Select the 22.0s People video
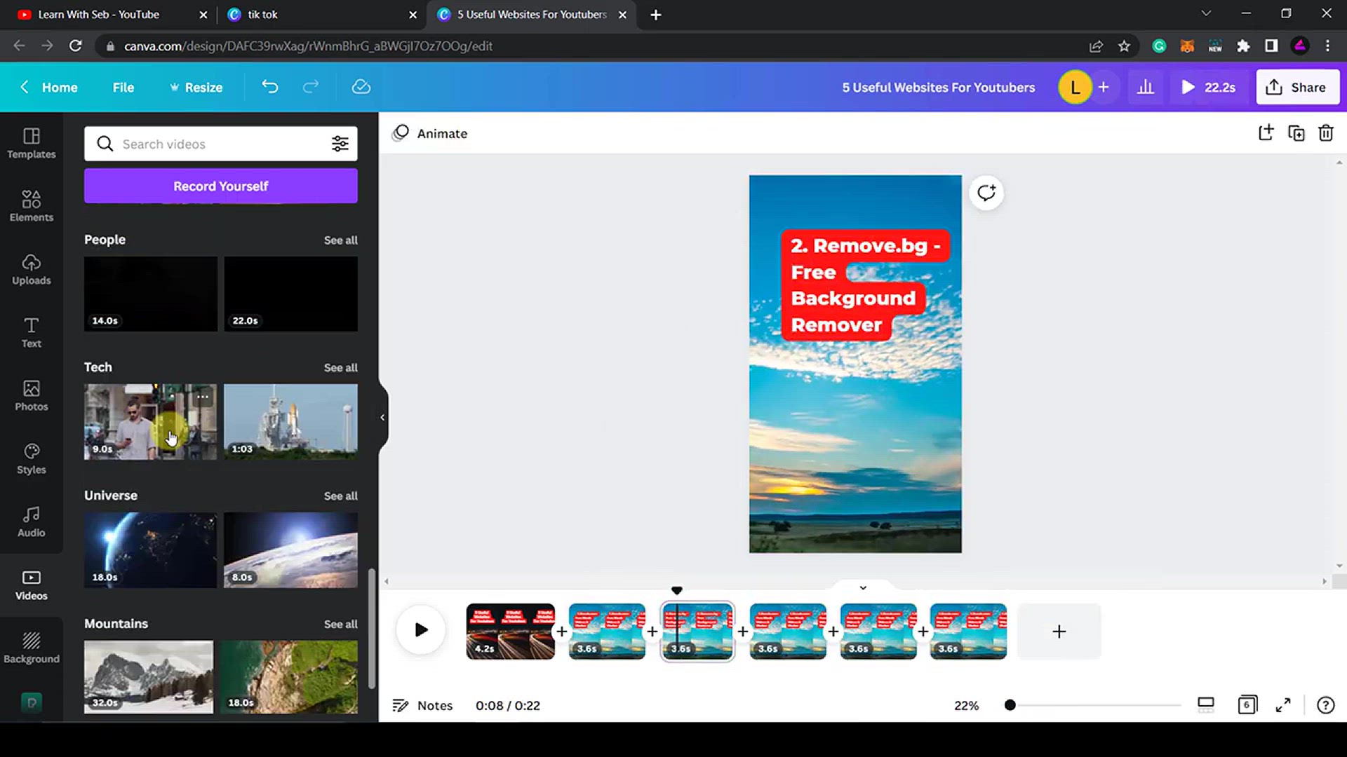This screenshot has height=757, width=1347. click(290, 294)
